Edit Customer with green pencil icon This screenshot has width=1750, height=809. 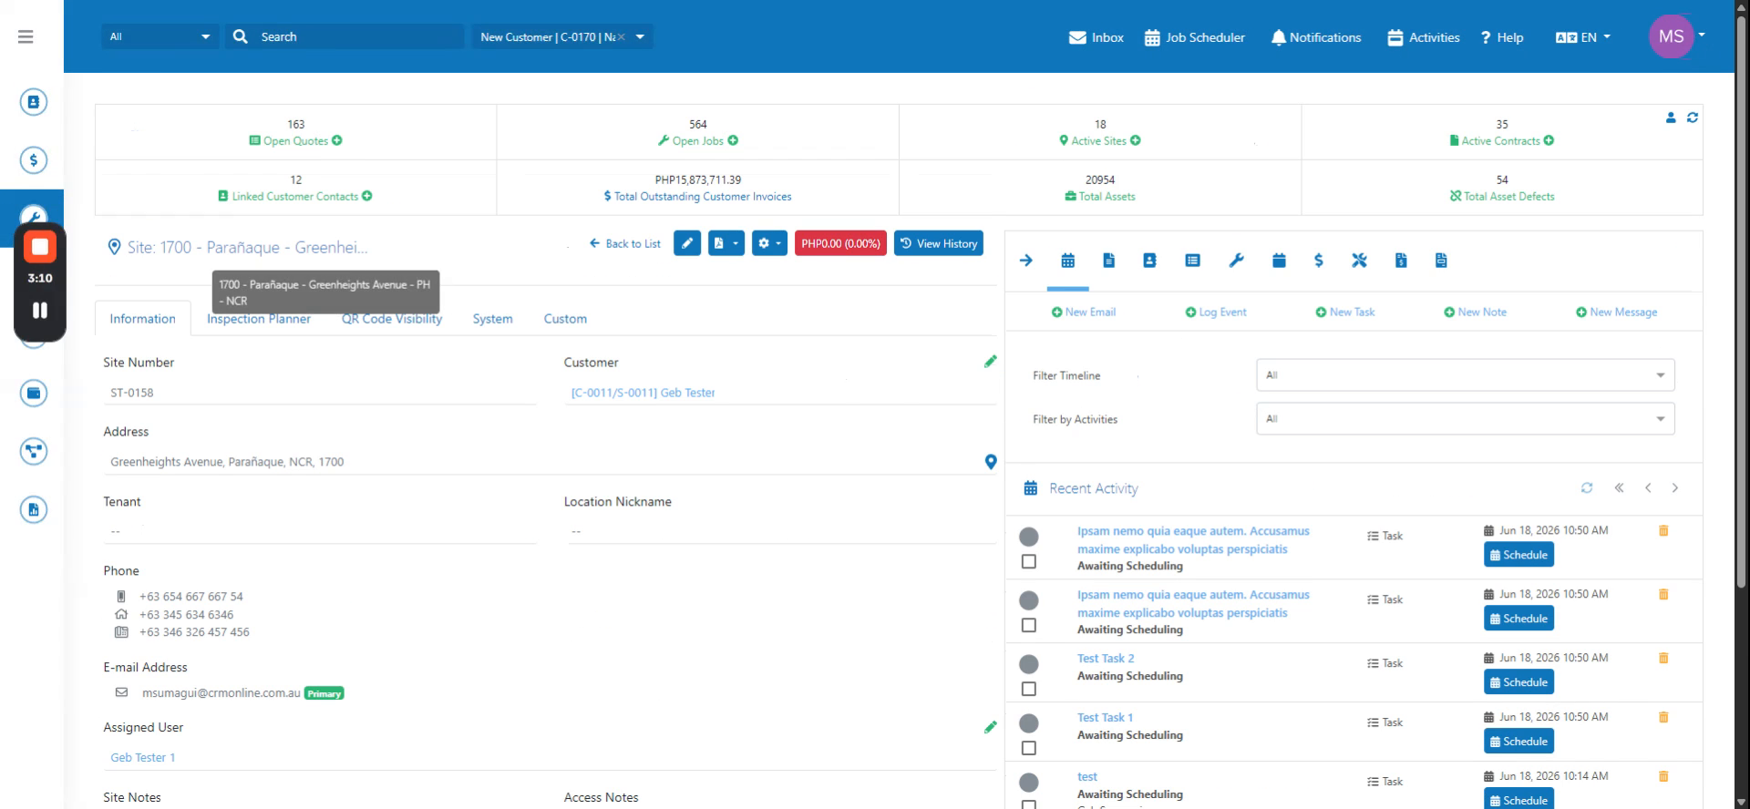[991, 362]
